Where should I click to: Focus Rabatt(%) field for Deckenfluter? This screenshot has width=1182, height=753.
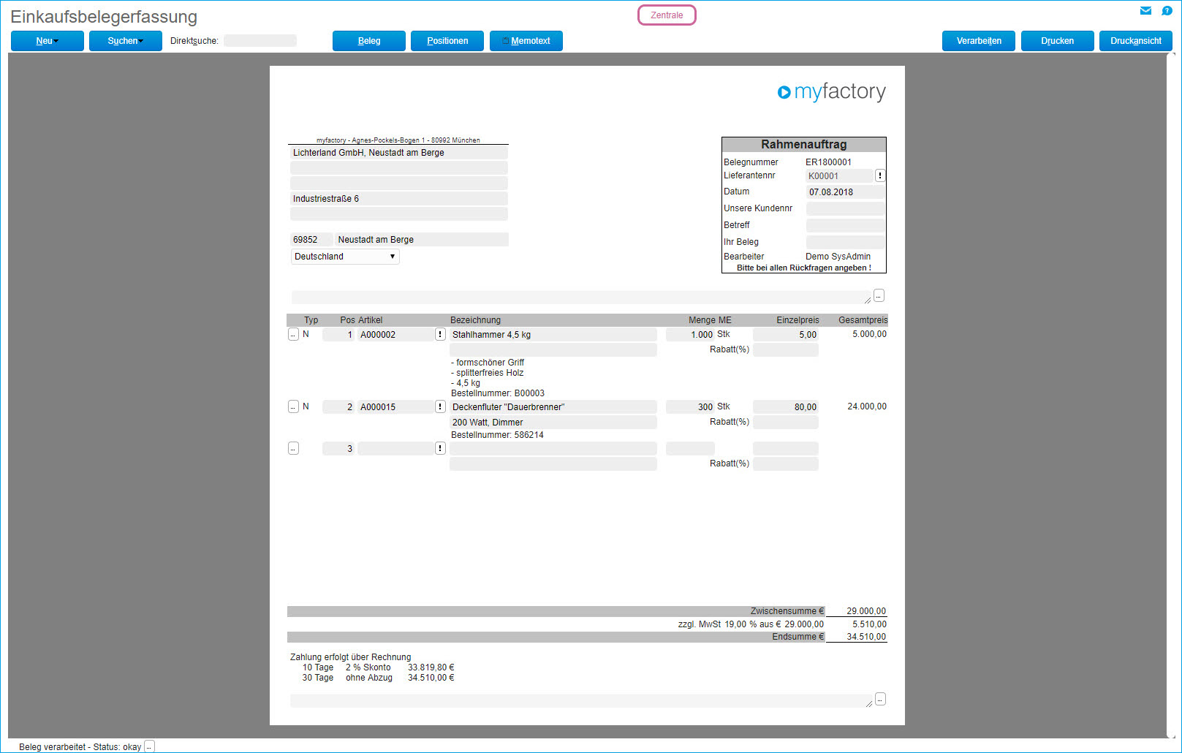pyautogui.click(x=786, y=423)
